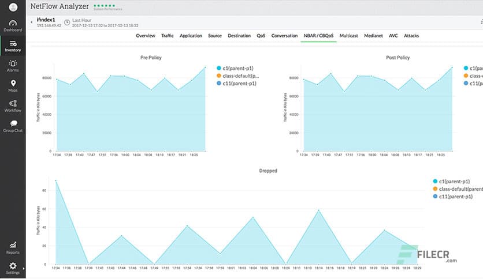Switch to the Application tab
The image size is (483, 279).
pos(191,36)
